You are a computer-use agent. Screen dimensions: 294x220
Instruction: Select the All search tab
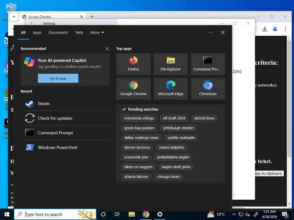[23, 33]
